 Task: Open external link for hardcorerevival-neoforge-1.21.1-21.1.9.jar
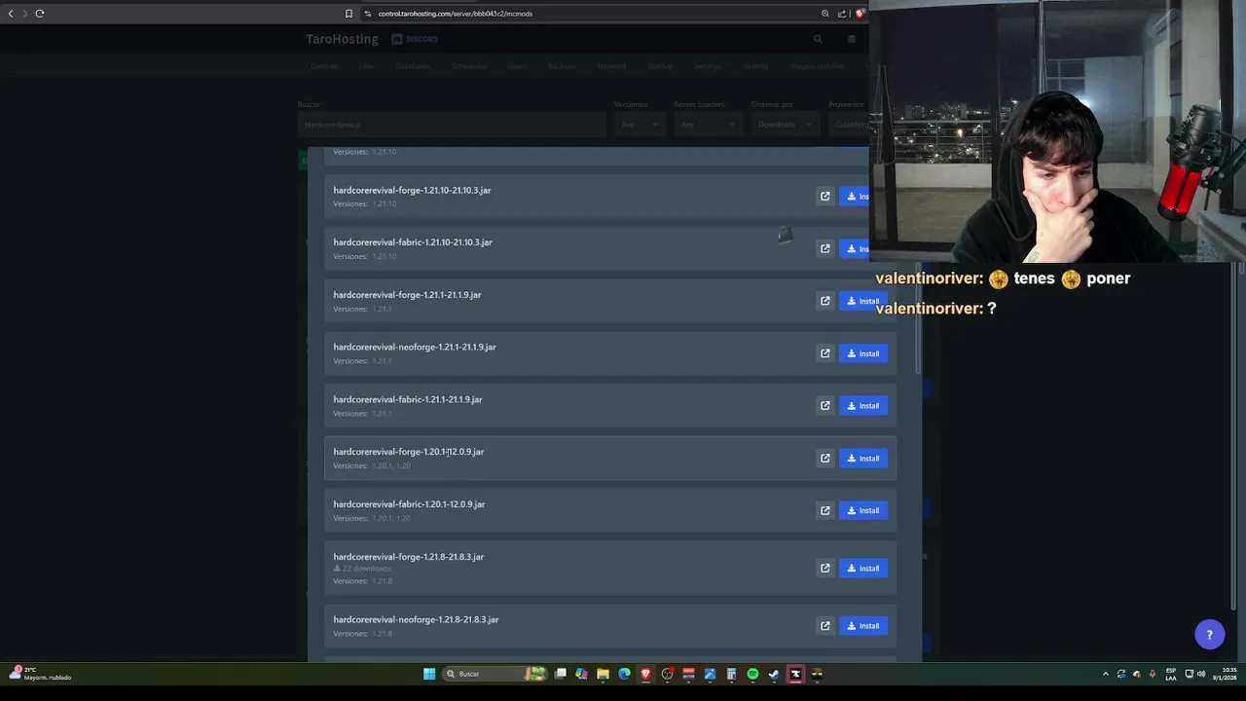[x=825, y=353]
